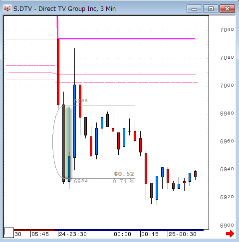The image size is (239, 242).
Task: Click the 7000 price axis label
Action: [227, 86]
